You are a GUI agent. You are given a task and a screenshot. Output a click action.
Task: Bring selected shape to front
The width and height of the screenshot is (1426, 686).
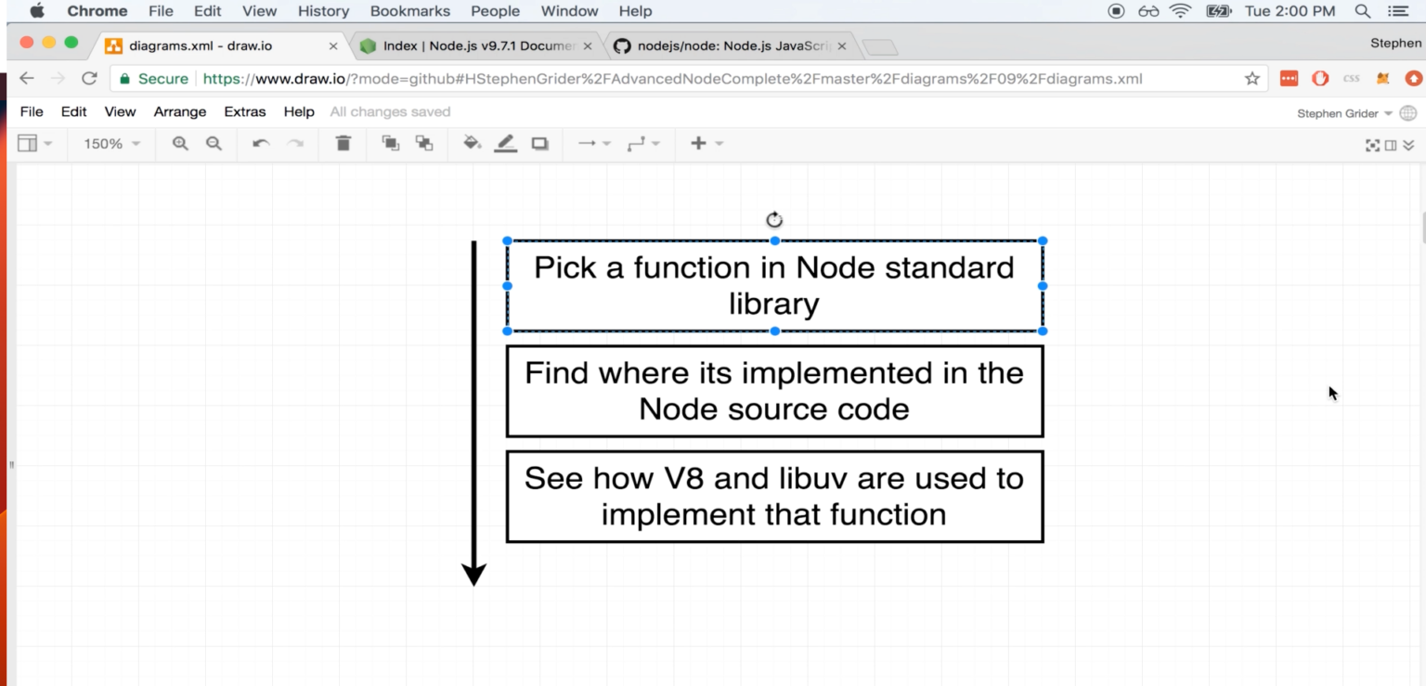tap(391, 144)
